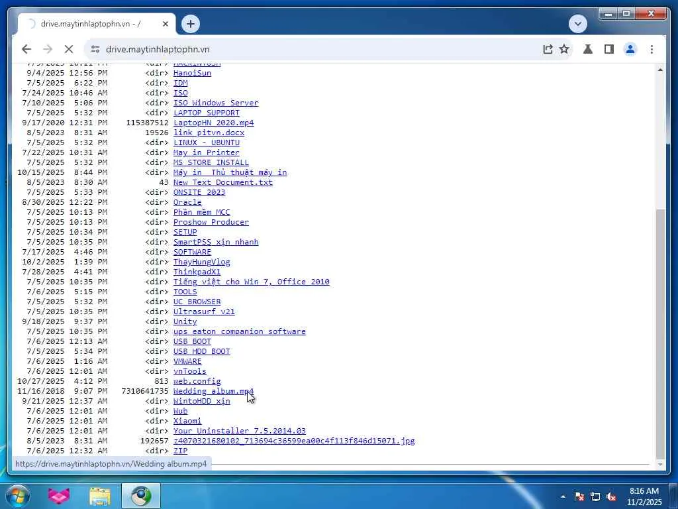Open MS STORE INSTALL directory
Screen dimensions: 678x509
click(x=211, y=162)
